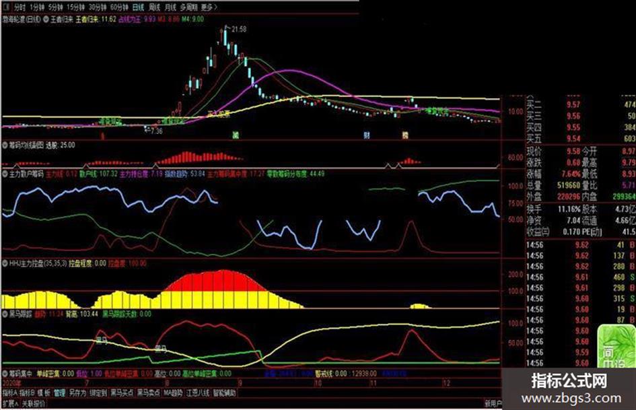Select the 指标B tab
The image size is (636, 410).
[x=27, y=392]
